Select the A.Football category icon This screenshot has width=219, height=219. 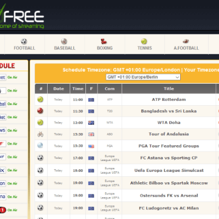(186, 41)
